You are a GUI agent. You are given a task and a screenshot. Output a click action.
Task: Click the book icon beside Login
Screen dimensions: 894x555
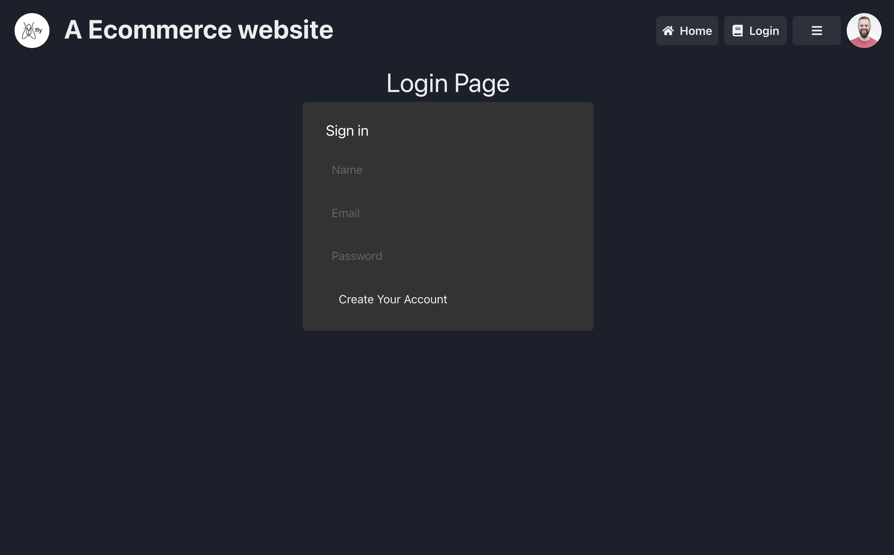pos(737,31)
